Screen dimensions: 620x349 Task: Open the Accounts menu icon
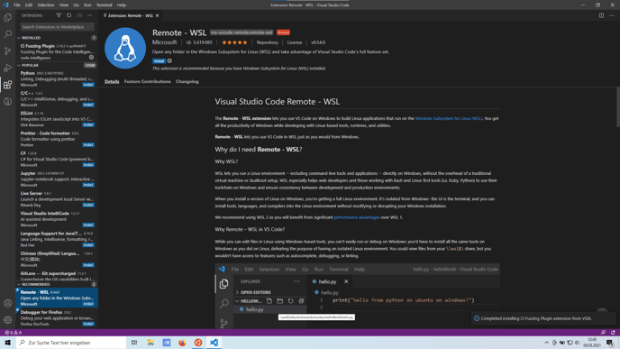click(x=7, y=303)
